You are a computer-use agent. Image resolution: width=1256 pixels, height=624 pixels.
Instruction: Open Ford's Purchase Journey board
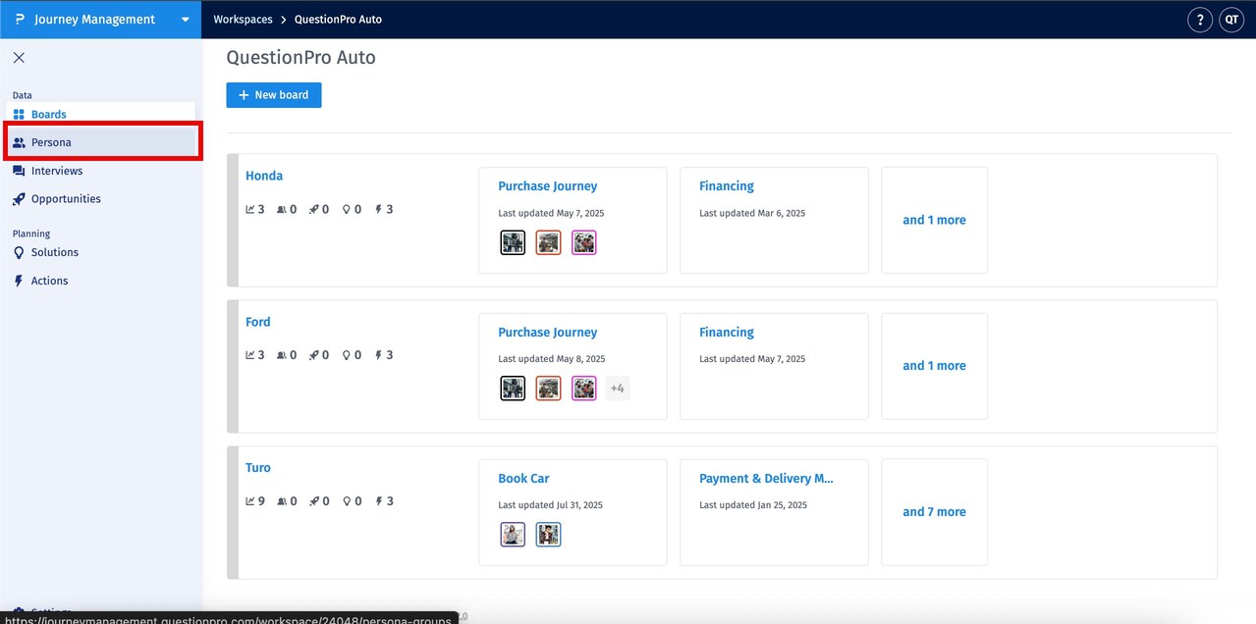pyautogui.click(x=547, y=333)
